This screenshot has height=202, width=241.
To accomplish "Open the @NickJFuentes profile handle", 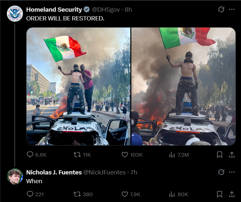I will [104, 172].
